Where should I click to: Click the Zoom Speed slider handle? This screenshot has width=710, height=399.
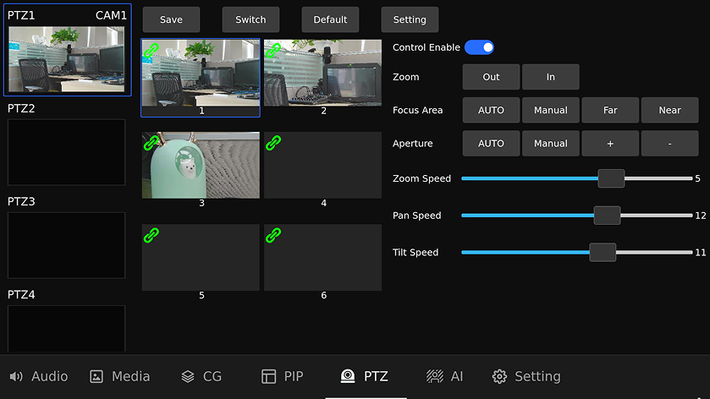pos(611,178)
